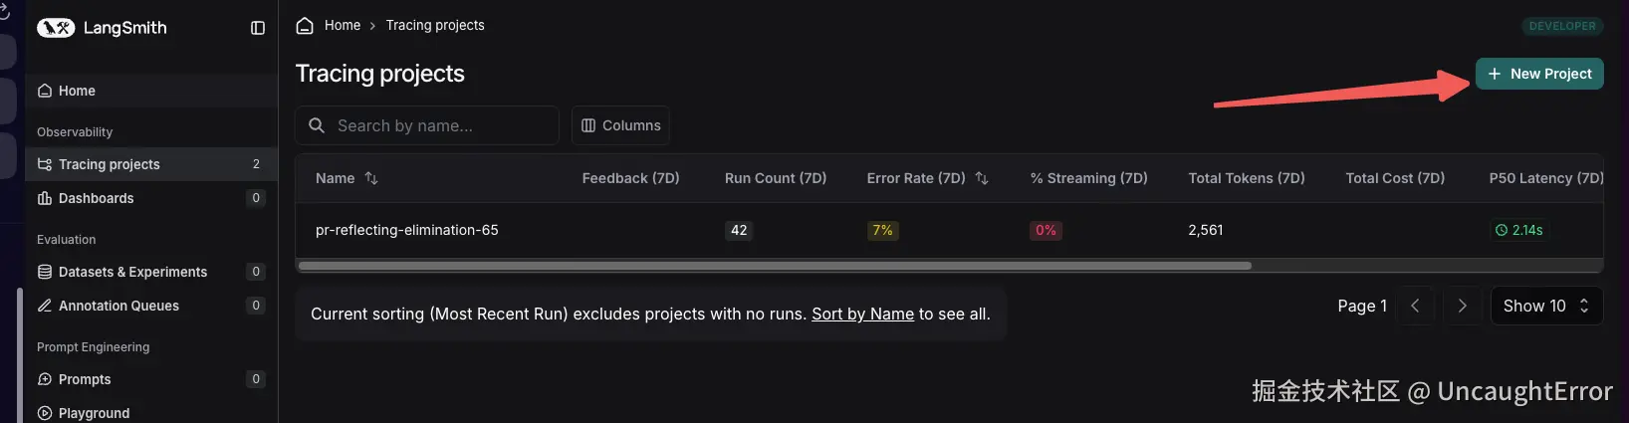Click the LangSmith logo icon
The image size is (1629, 423).
pyautogui.click(x=56, y=28)
